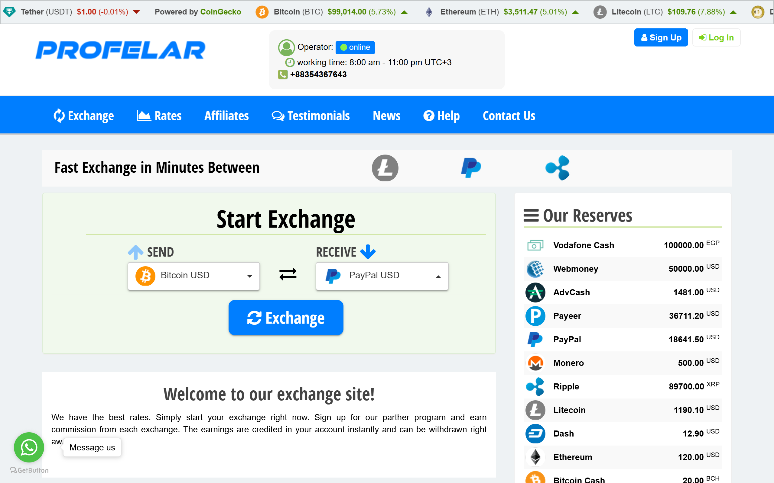Click the Sign Up button
The height and width of the screenshot is (483, 774).
tap(661, 37)
